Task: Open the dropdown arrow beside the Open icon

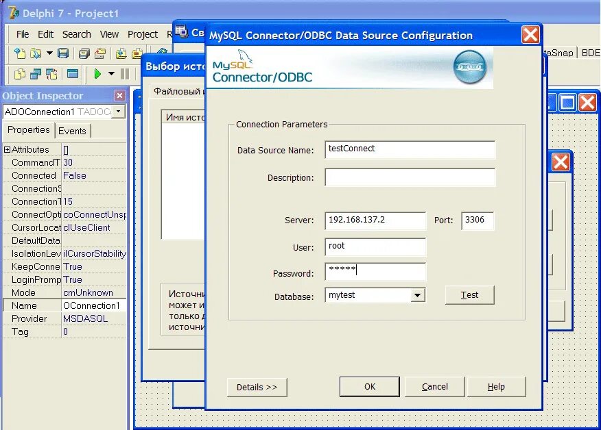Action: (49, 53)
